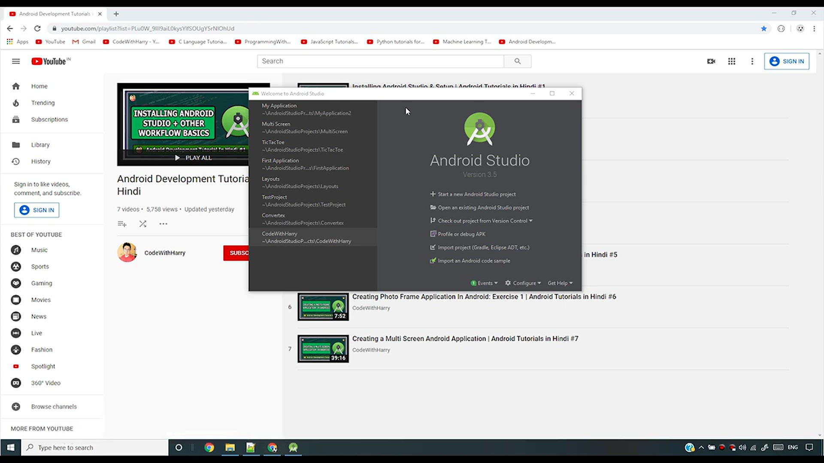Click Import project (Gradle, Eclipse ADT)
This screenshot has height=463, width=824.
click(479, 247)
